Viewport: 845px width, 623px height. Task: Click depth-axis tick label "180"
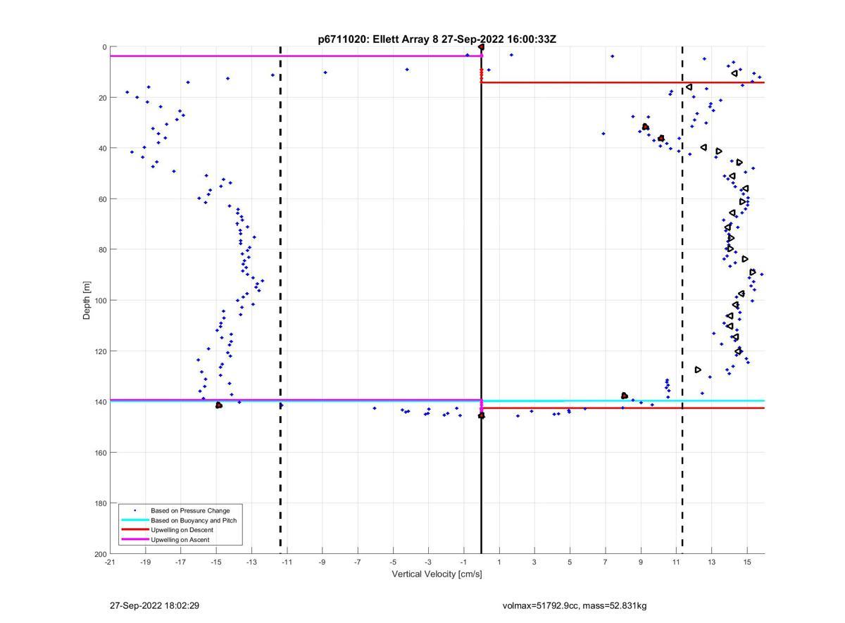tap(100, 503)
